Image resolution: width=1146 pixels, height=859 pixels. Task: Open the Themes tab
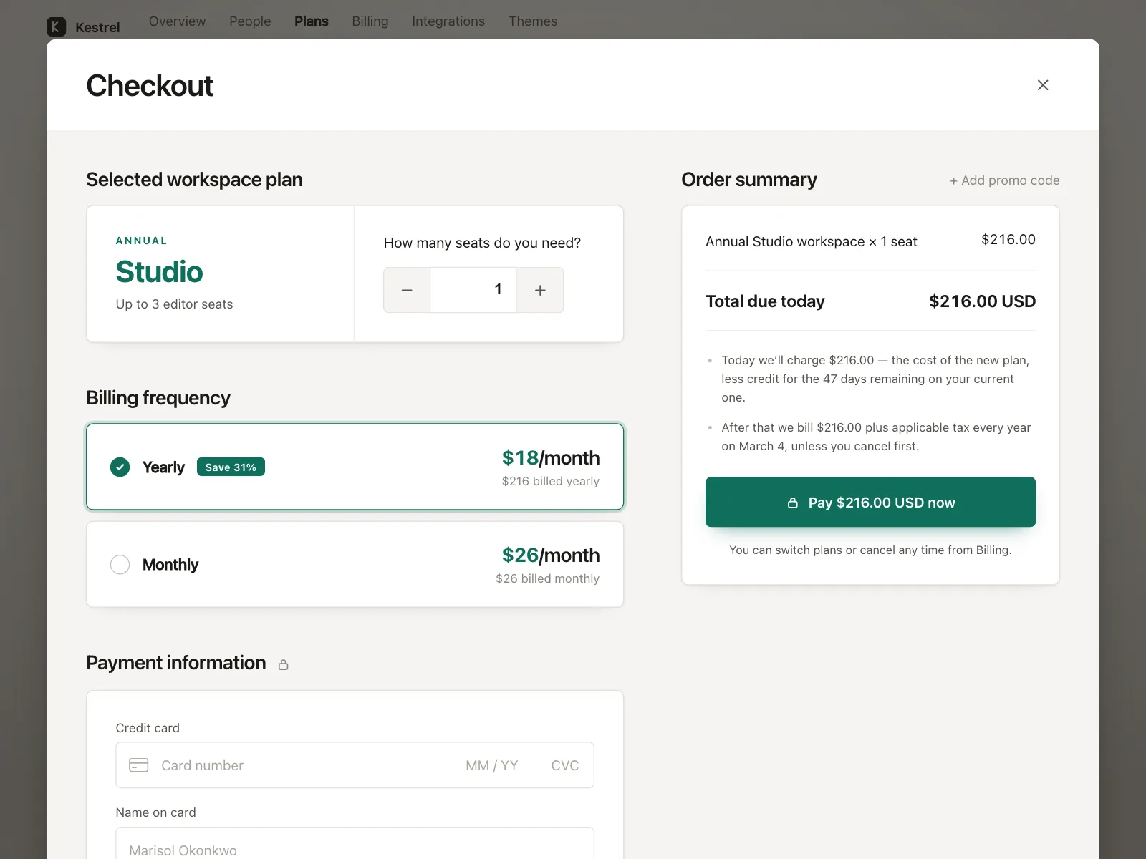tap(533, 21)
